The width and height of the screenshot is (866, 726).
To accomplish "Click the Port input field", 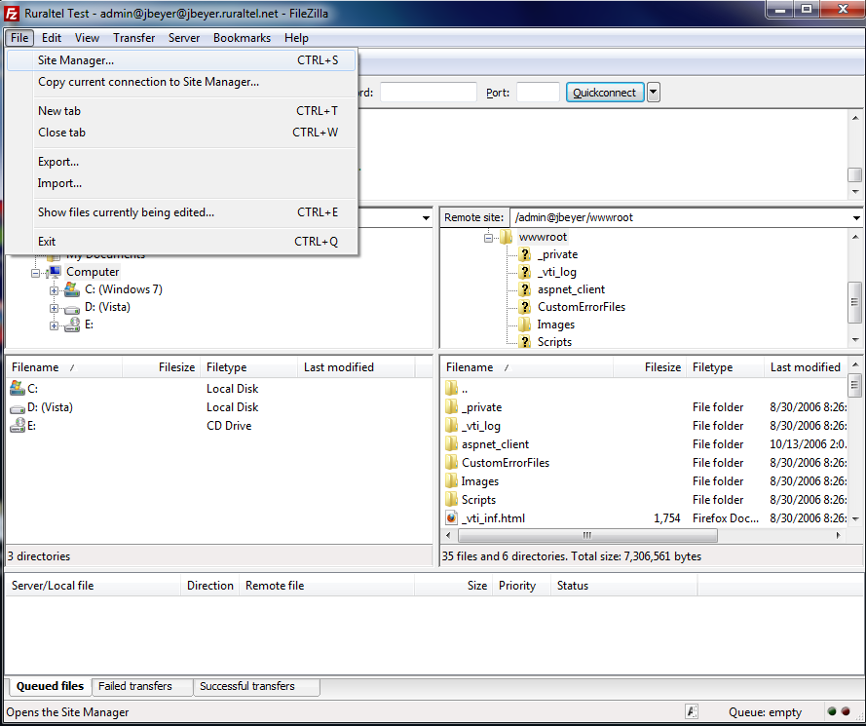I will click(538, 93).
